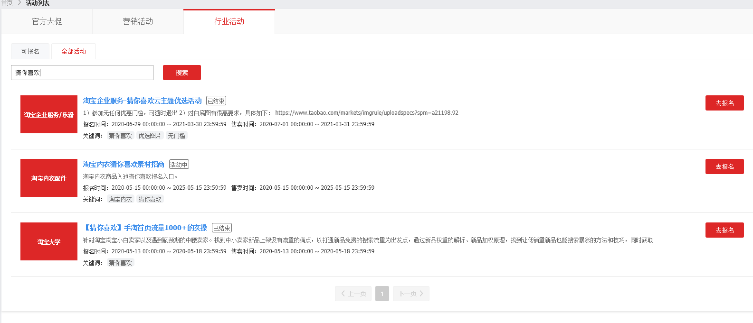Viewport: 753px width, 323px height.
Task: Select the 行业活动 tab
Action: pos(229,21)
